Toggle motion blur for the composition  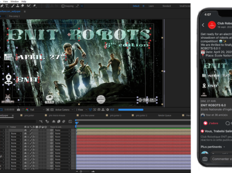coord(64,122)
